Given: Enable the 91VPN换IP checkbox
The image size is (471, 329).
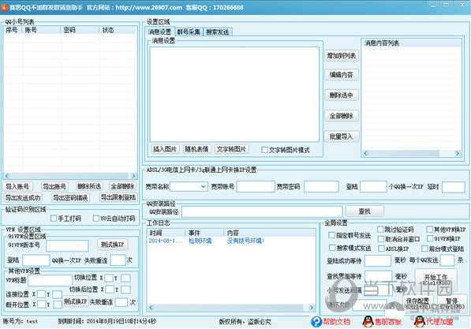Looking at the screenshot, I should [x=430, y=238].
